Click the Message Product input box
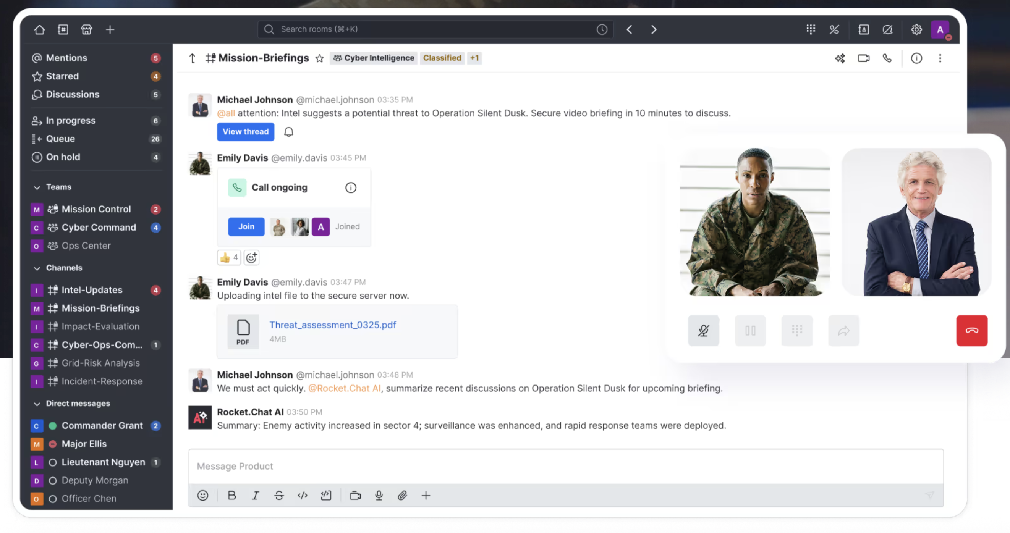The height and width of the screenshot is (533, 1010). pos(566,467)
